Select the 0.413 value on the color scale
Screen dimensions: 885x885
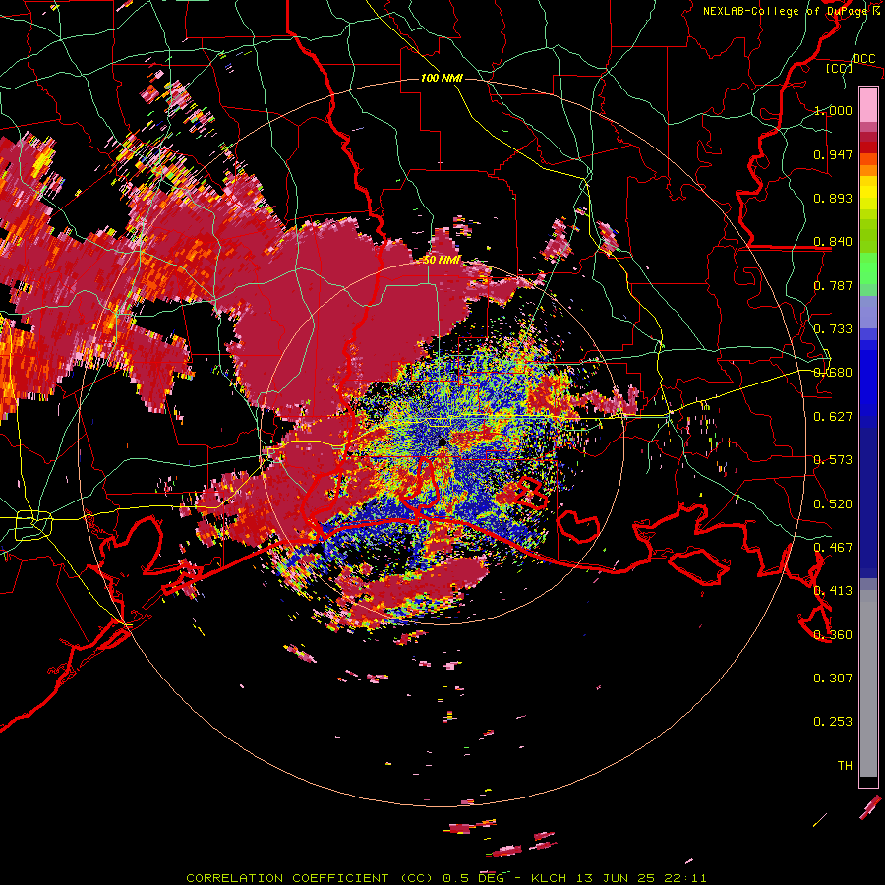833,591
